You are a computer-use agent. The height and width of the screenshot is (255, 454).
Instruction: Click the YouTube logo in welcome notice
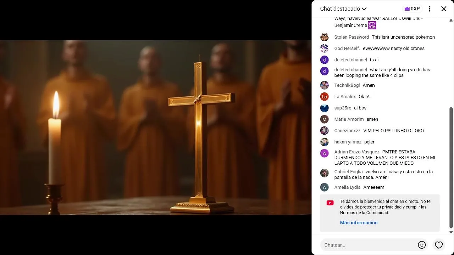pyautogui.click(x=330, y=203)
